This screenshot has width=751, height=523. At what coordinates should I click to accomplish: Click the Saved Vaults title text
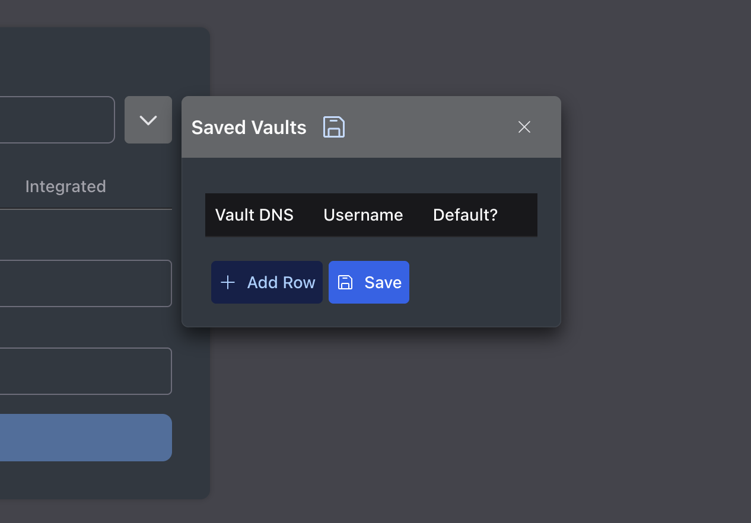[x=249, y=127]
